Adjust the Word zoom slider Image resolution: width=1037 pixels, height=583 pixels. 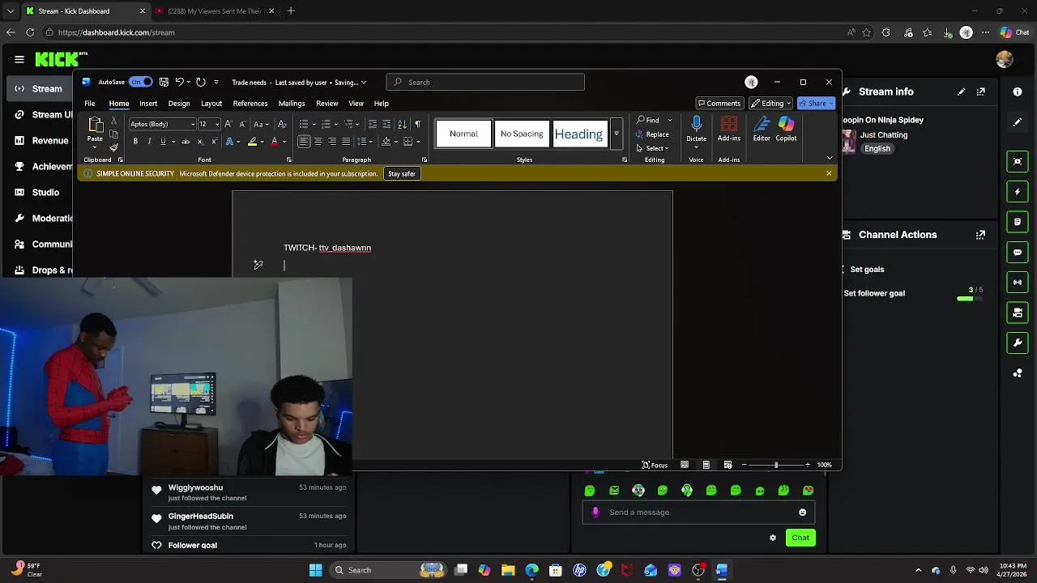[x=776, y=465]
